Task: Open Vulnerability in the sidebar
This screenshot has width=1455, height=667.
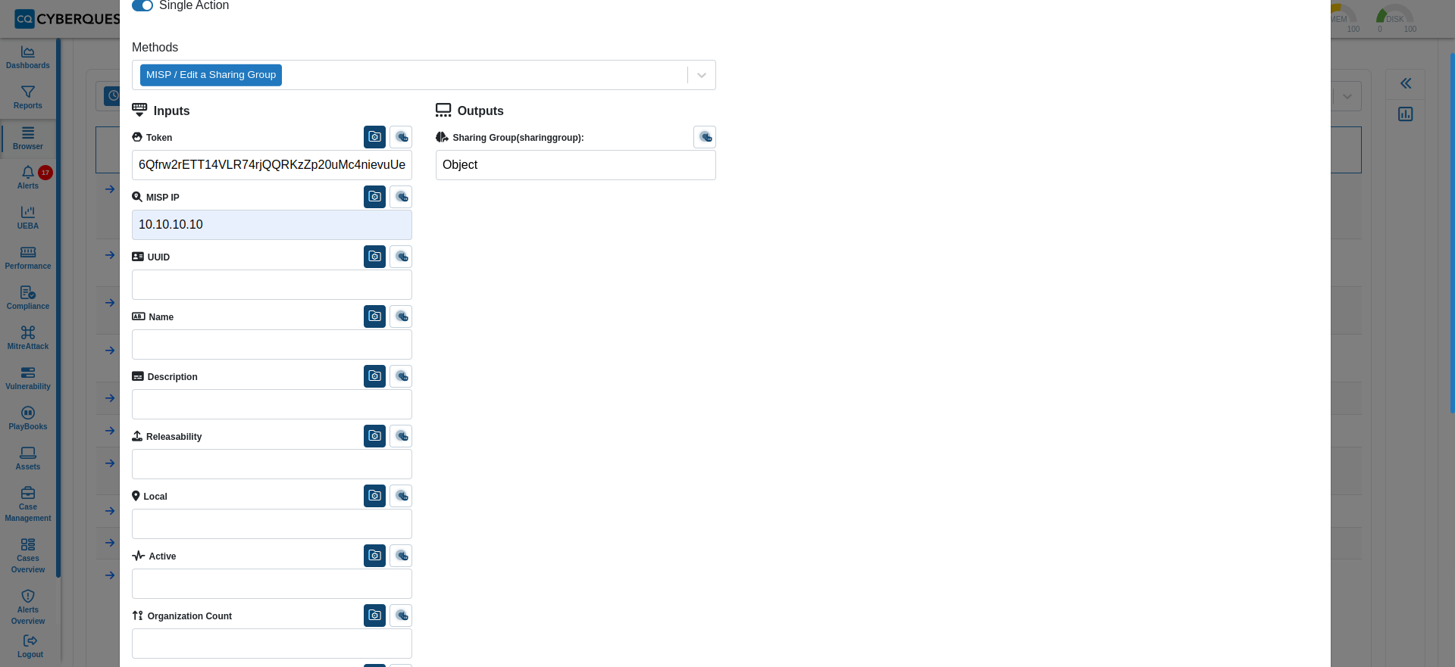Action: click(28, 379)
